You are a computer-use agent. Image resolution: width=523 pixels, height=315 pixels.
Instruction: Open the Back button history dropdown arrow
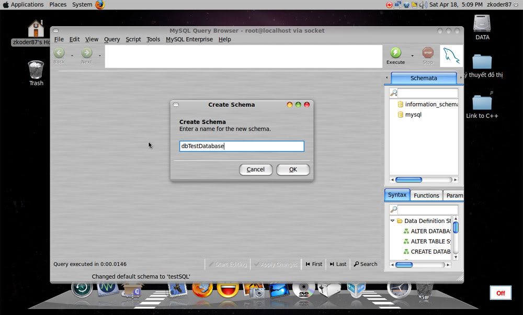click(72, 55)
